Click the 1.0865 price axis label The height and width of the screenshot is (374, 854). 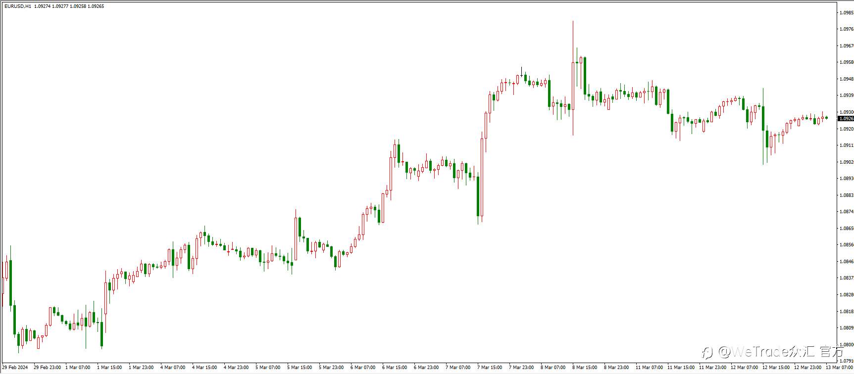[847, 229]
